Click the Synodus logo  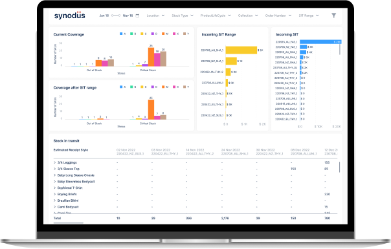coord(69,16)
